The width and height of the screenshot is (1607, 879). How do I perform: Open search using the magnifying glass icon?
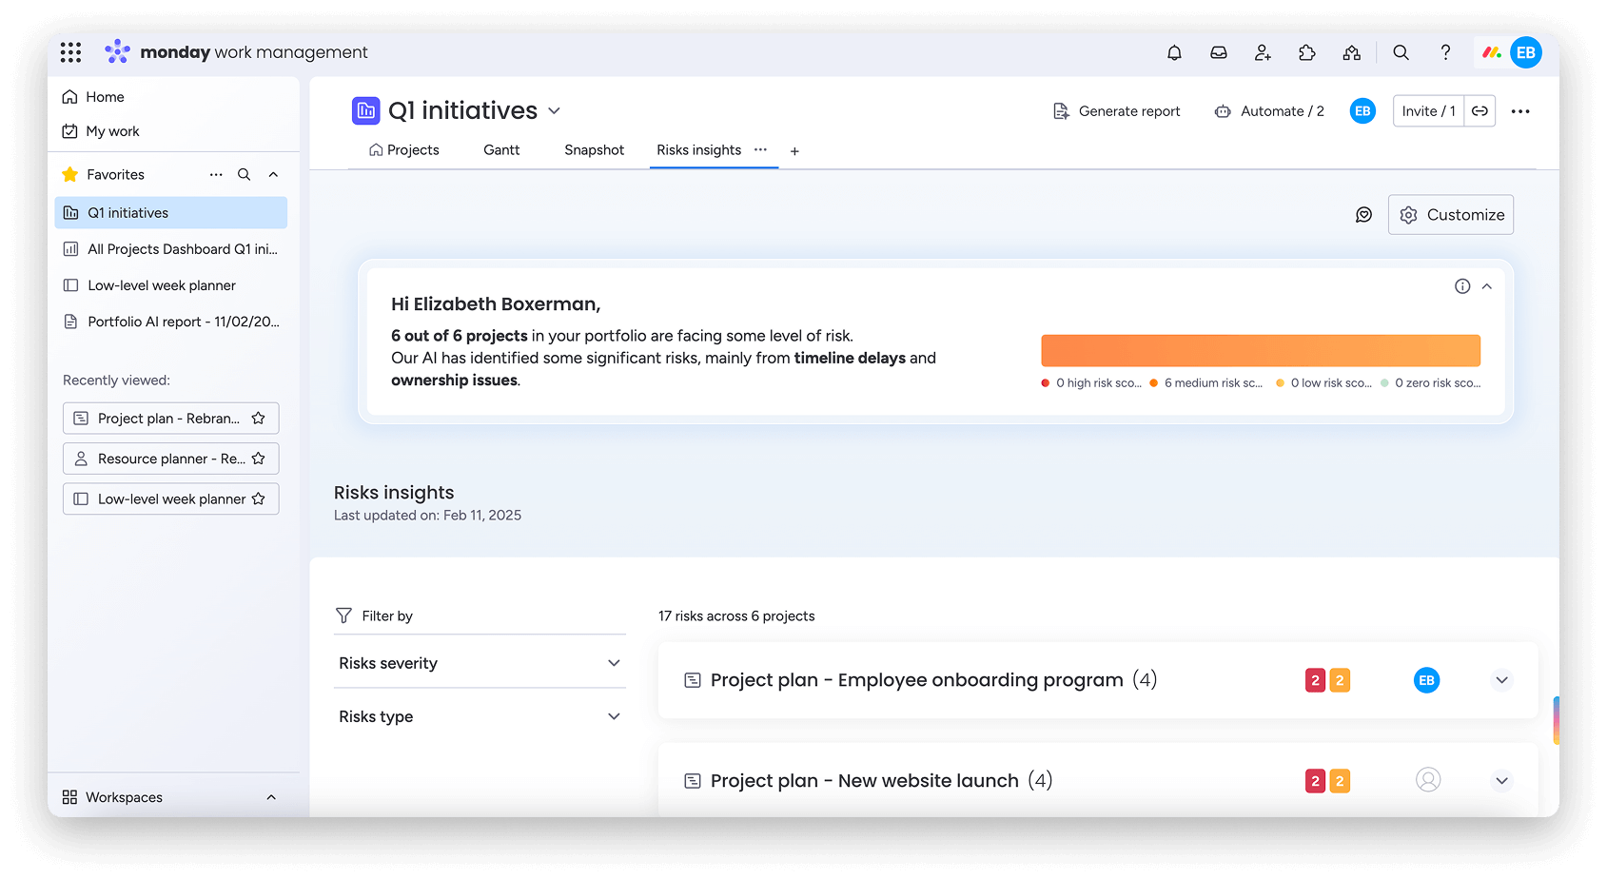[x=1401, y=52]
